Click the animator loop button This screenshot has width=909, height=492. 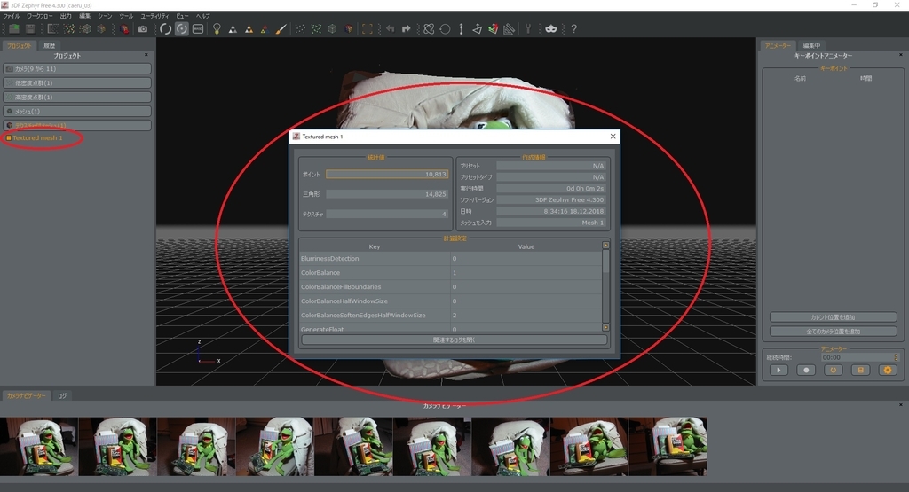pos(833,370)
